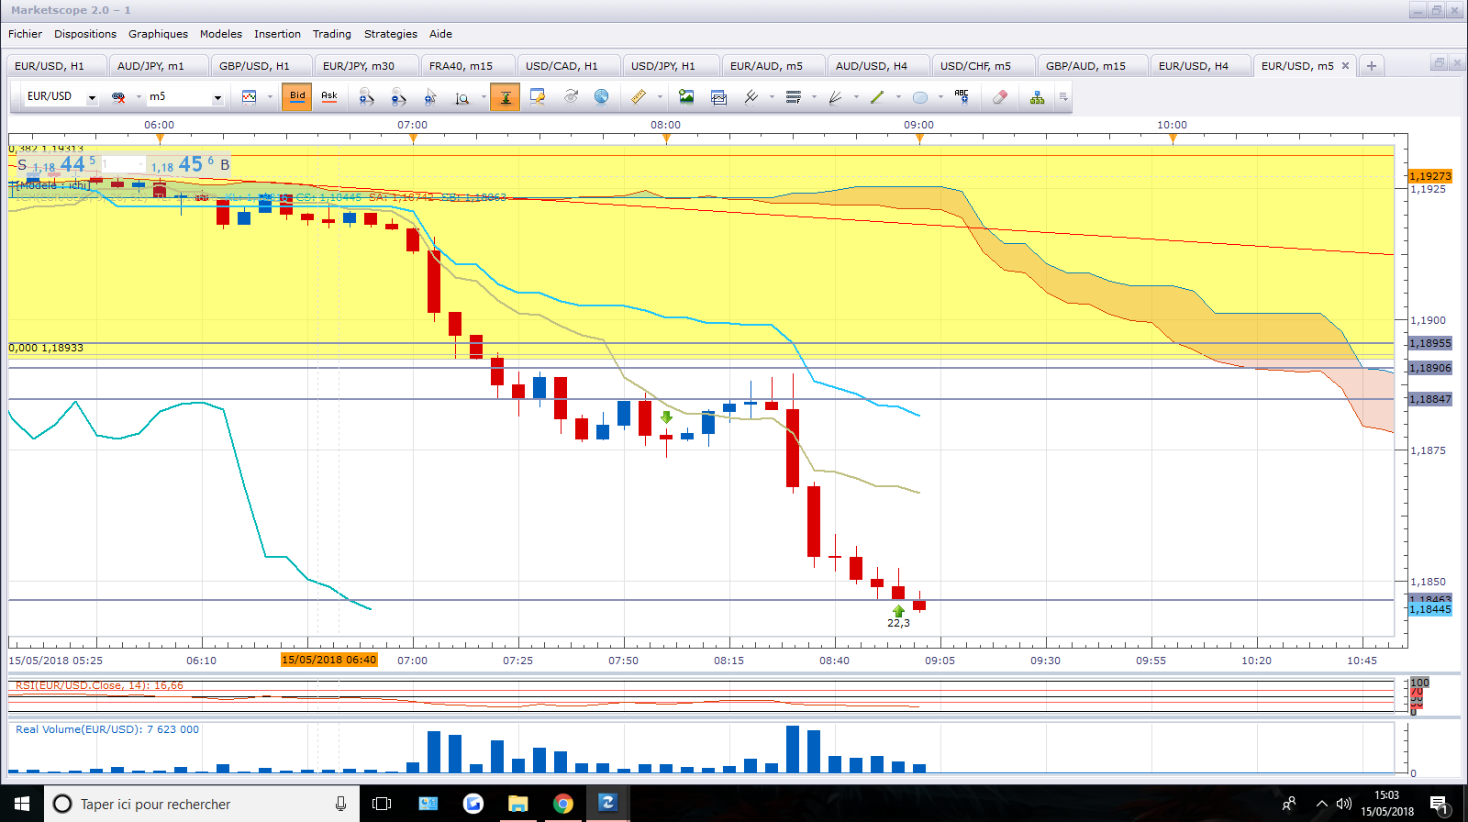
Task: Expand the line tool dropdown arrow
Action: pos(898,96)
